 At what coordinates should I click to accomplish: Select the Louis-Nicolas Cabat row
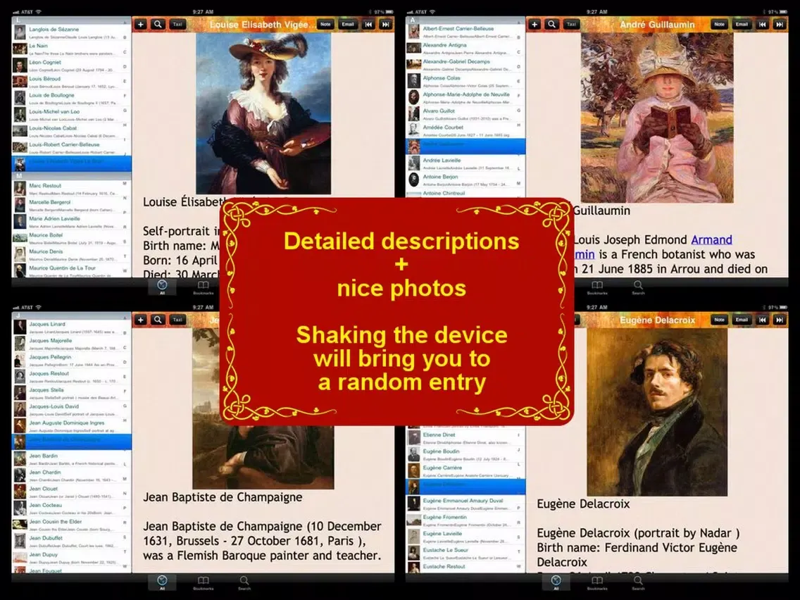coord(71,131)
